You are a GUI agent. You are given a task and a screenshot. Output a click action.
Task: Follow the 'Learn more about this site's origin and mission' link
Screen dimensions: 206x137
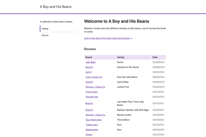(x=107, y=38)
